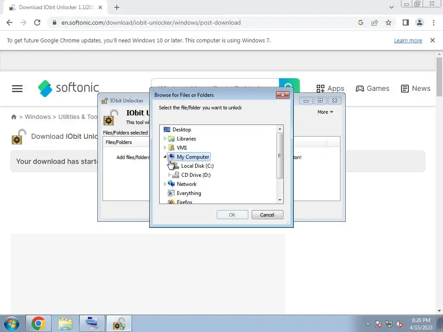Open the Softonic hamburger menu

coord(17,88)
